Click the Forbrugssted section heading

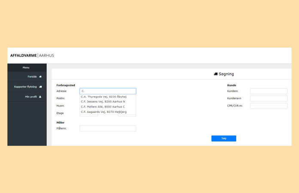tap(66, 85)
